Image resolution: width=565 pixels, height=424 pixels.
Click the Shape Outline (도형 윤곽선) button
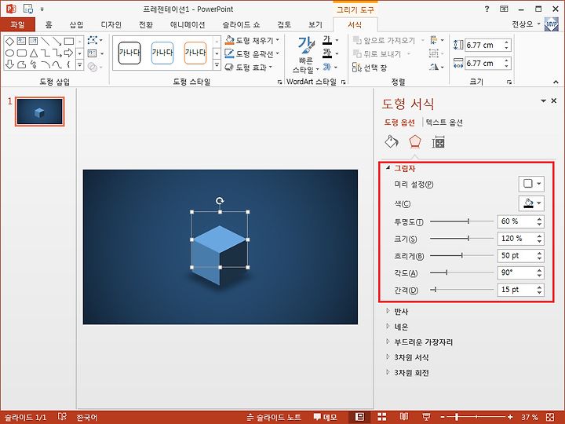tap(252, 54)
